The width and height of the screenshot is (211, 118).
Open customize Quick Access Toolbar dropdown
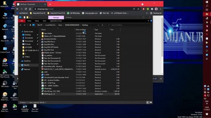click(30, 17)
